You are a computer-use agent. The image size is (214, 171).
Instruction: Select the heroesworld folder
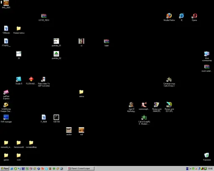point(19,143)
